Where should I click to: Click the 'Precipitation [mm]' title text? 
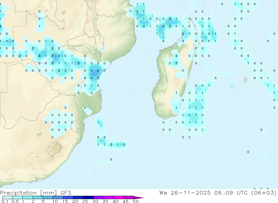pos(28,193)
